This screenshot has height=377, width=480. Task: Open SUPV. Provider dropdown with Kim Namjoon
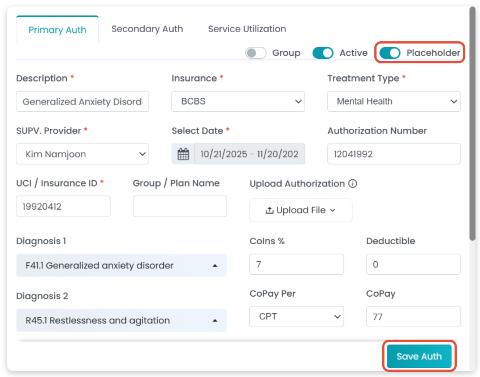83,154
